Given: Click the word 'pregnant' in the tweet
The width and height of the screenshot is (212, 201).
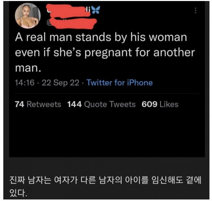Looking at the screenshot, I should pyautogui.click(x=108, y=53).
